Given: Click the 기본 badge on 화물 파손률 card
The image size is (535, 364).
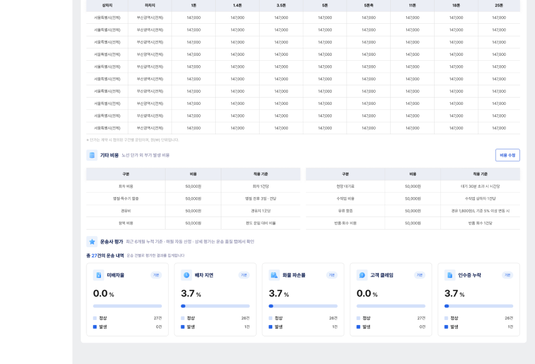Looking at the screenshot, I should point(332,276).
